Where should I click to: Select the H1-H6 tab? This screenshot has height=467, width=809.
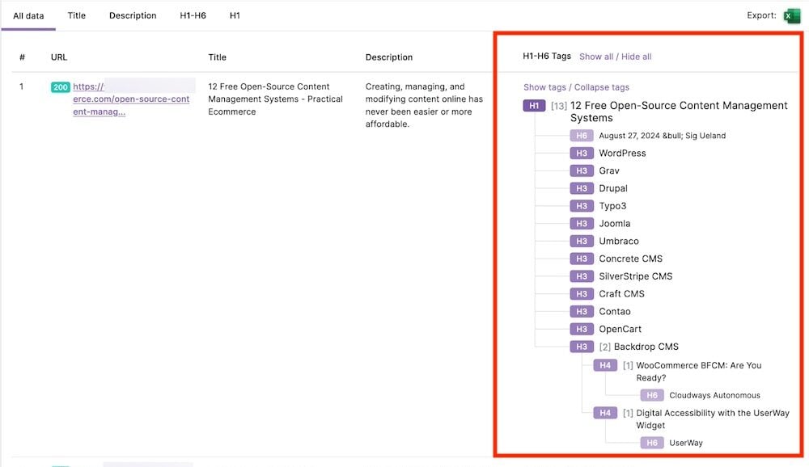[x=193, y=15]
